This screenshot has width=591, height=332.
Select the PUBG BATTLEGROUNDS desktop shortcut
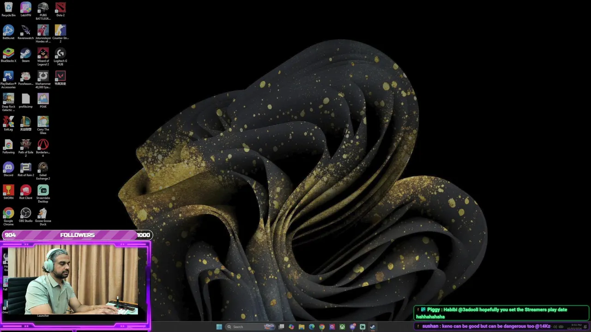pyautogui.click(x=43, y=11)
